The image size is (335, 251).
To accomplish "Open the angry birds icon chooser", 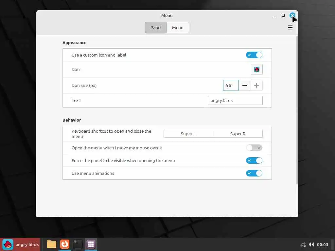I will 256,69.
